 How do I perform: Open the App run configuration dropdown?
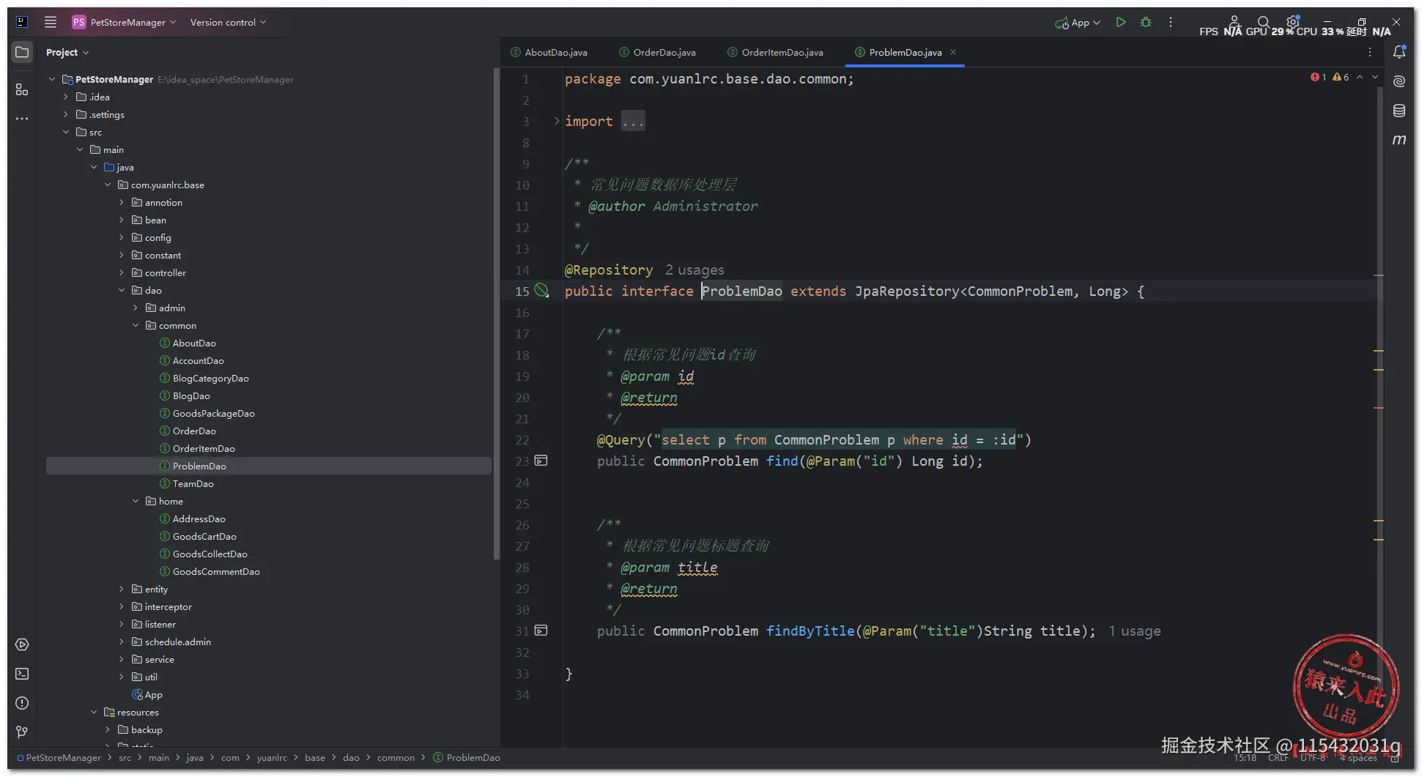[x=1078, y=23]
